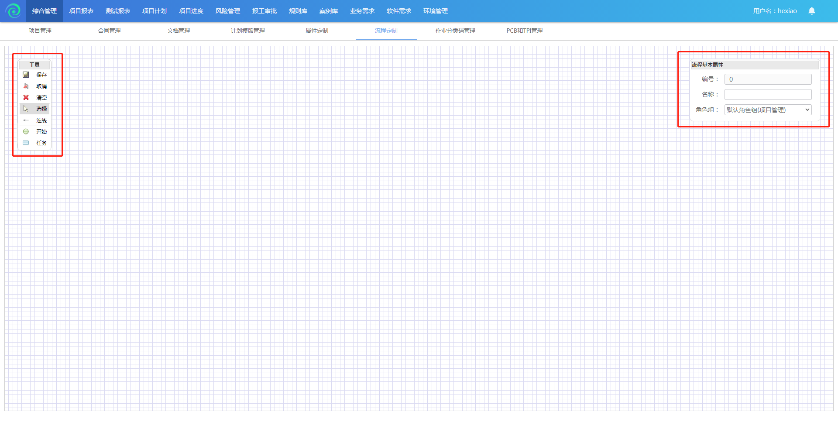The width and height of the screenshot is (838, 422).
Task: Focus the 名称 name input field
Action: pyautogui.click(x=768, y=95)
